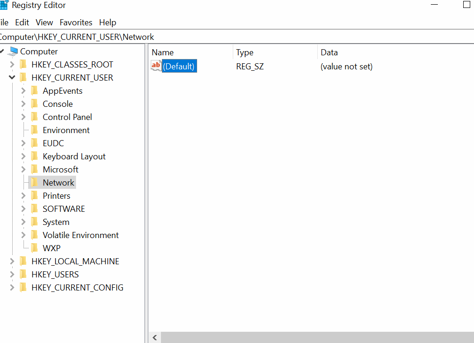Click the AppEvents folder icon
The width and height of the screenshot is (474, 343).
click(x=34, y=90)
